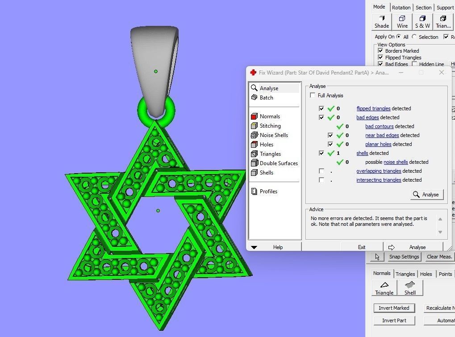Open flipped triangles link
The width and height of the screenshot is (455, 337).
point(373,108)
